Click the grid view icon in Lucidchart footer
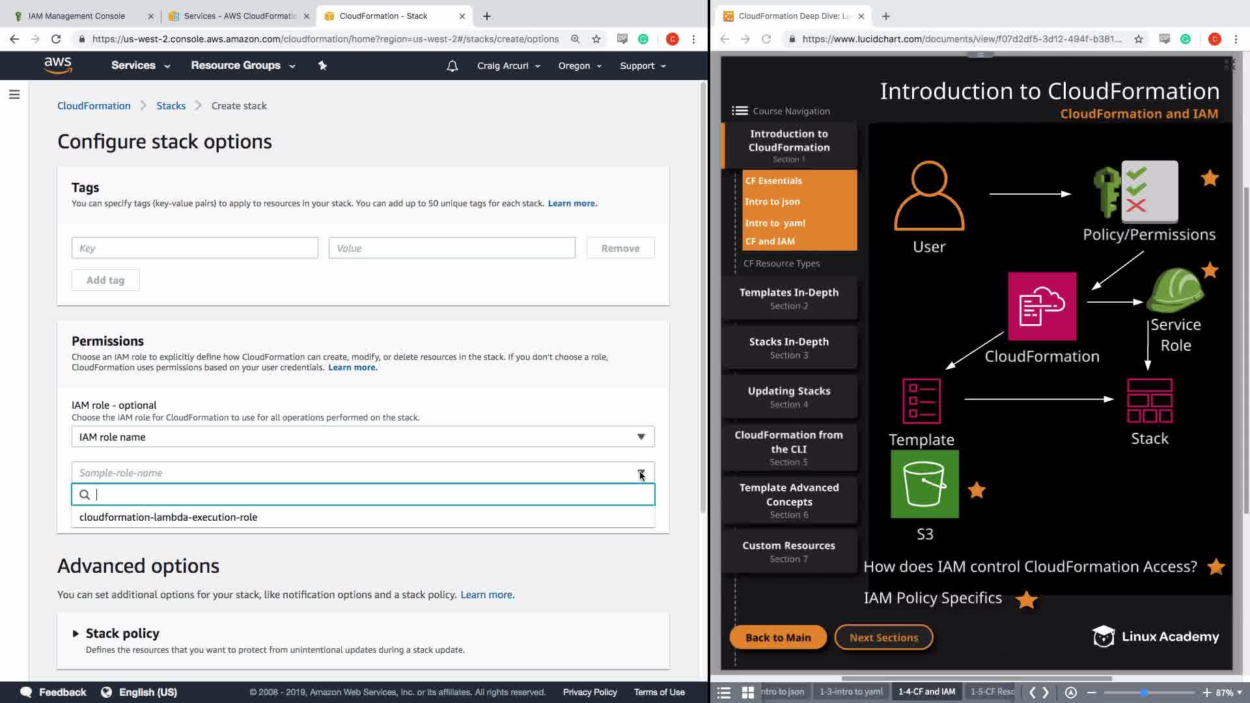Image resolution: width=1250 pixels, height=703 pixels. click(x=748, y=692)
